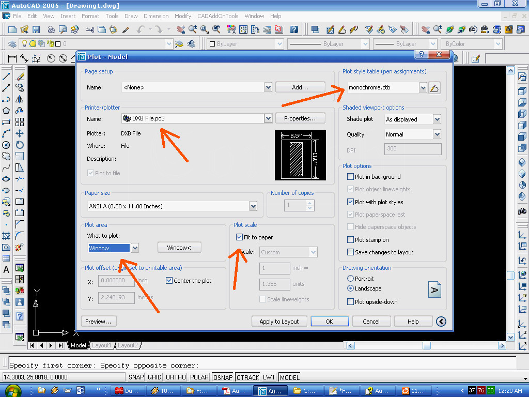Open Page setup Name dropdown

point(268,87)
